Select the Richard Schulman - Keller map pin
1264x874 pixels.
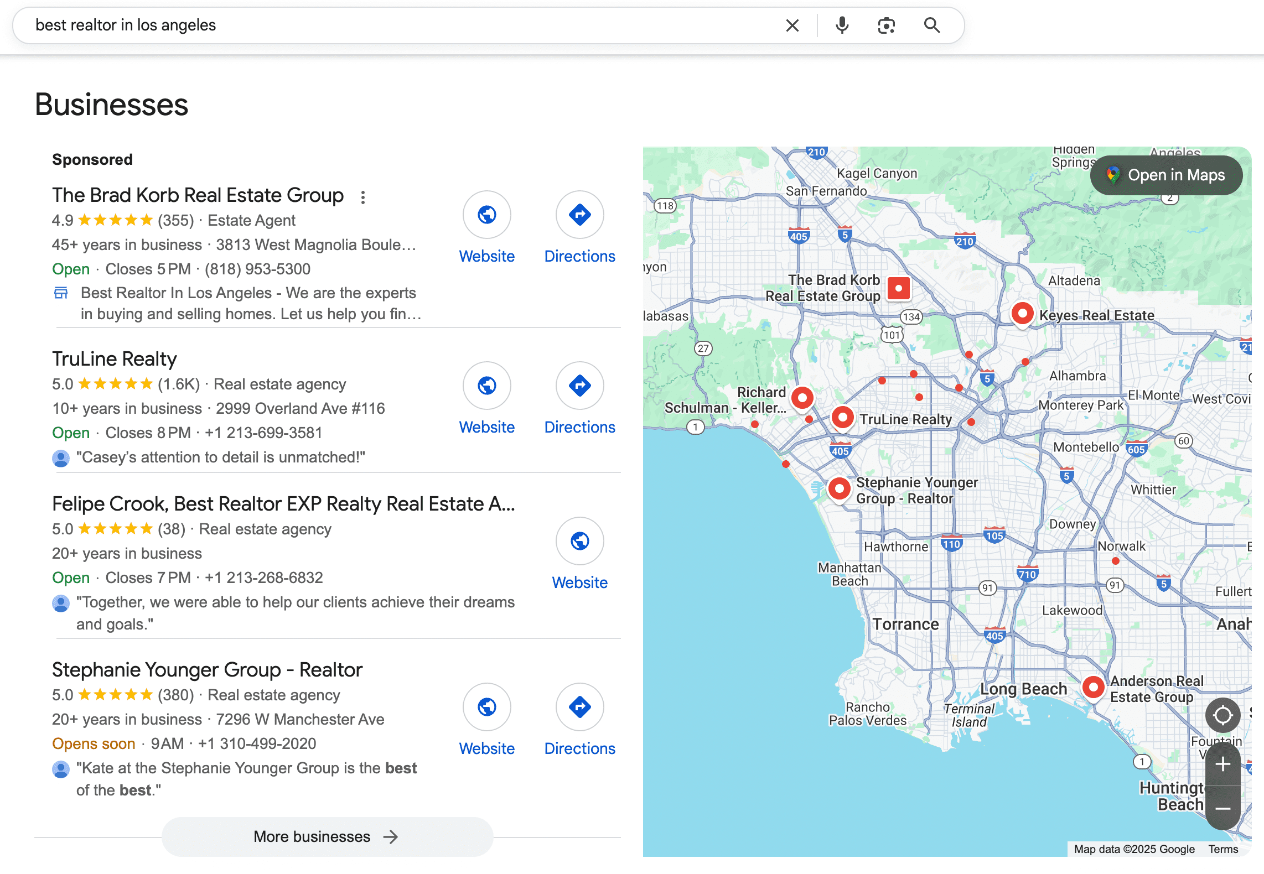point(802,398)
